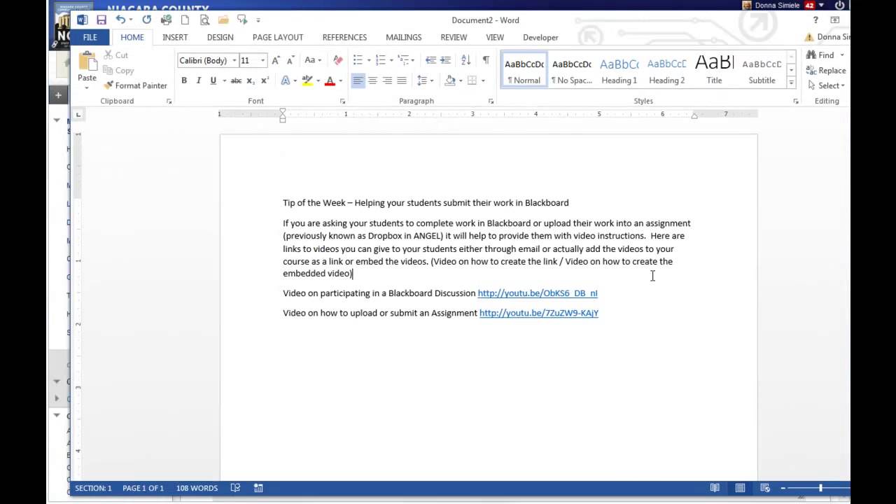
Task: Apply yellow text highlight color
Action: point(307,80)
